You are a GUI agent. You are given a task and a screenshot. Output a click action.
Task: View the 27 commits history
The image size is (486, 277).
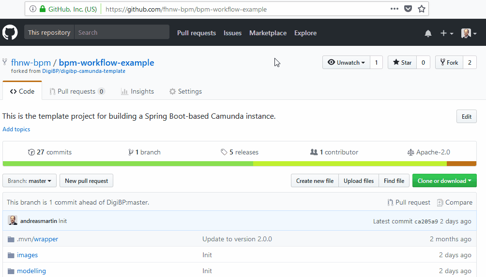pyautogui.click(x=49, y=152)
